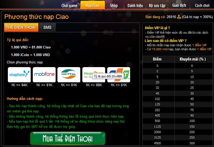The height and width of the screenshot is (147, 214).
Task: Click the Hướng dẫn cách nạp heading
Action: [25, 99]
